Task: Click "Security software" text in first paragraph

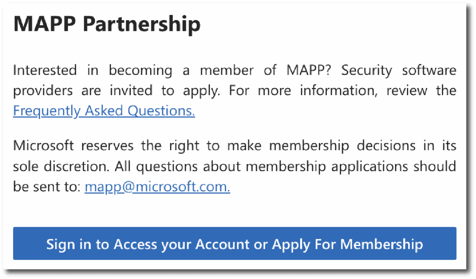Action: click(398, 71)
